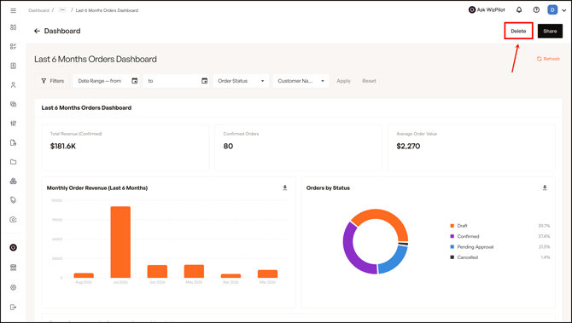Click the Aug 2026 axis label

(84, 282)
